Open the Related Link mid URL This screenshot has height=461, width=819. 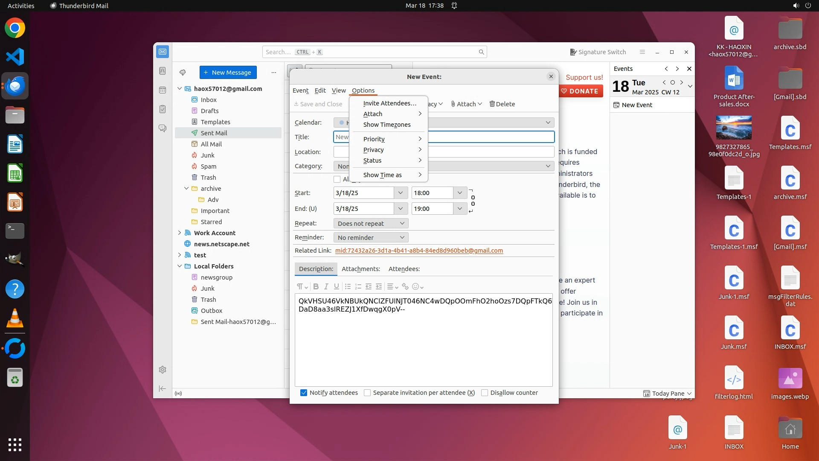419,251
